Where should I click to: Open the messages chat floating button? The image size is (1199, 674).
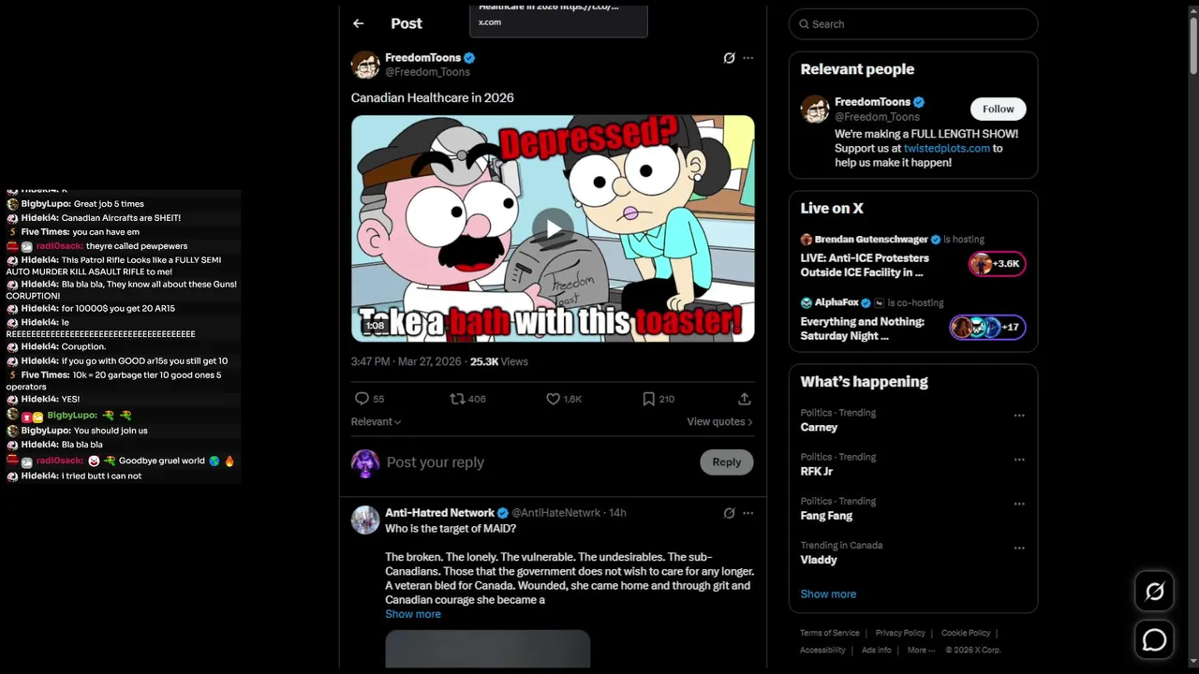pyautogui.click(x=1154, y=639)
